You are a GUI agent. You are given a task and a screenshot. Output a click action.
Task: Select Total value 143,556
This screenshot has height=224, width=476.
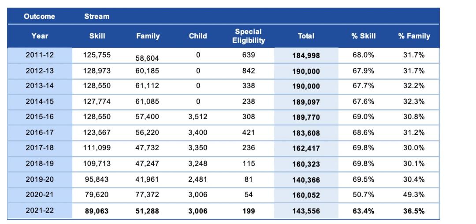[x=306, y=211]
